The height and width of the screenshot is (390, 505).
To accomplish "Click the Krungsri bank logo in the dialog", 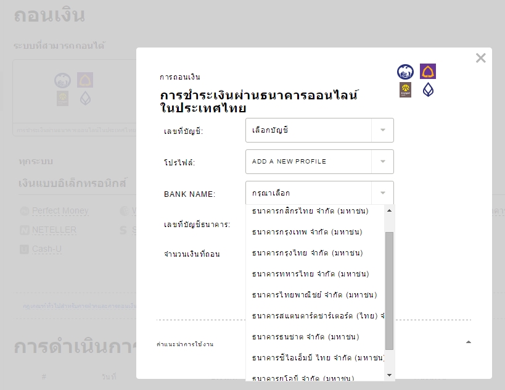I will pyautogui.click(x=406, y=89).
